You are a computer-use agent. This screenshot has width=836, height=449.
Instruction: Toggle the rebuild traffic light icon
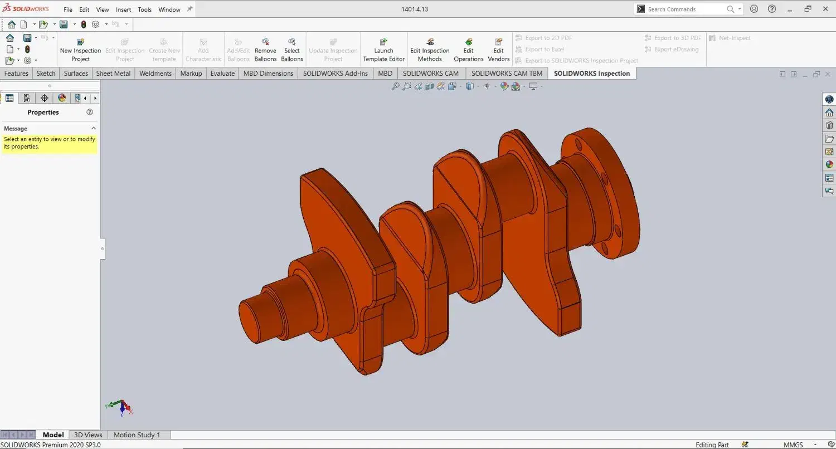tap(84, 25)
